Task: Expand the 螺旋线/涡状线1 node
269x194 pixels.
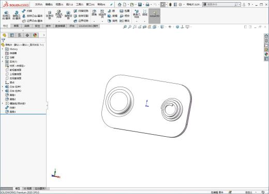Action: pyautogui.click(x=3, y=103)
